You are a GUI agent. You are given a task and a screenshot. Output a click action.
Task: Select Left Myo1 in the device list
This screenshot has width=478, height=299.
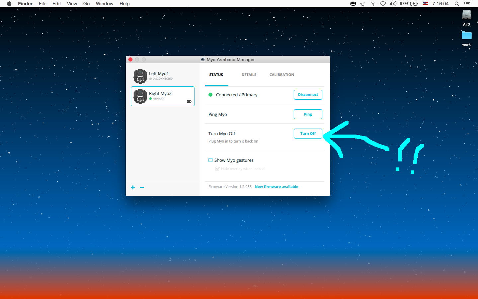[x=163, y=76]
